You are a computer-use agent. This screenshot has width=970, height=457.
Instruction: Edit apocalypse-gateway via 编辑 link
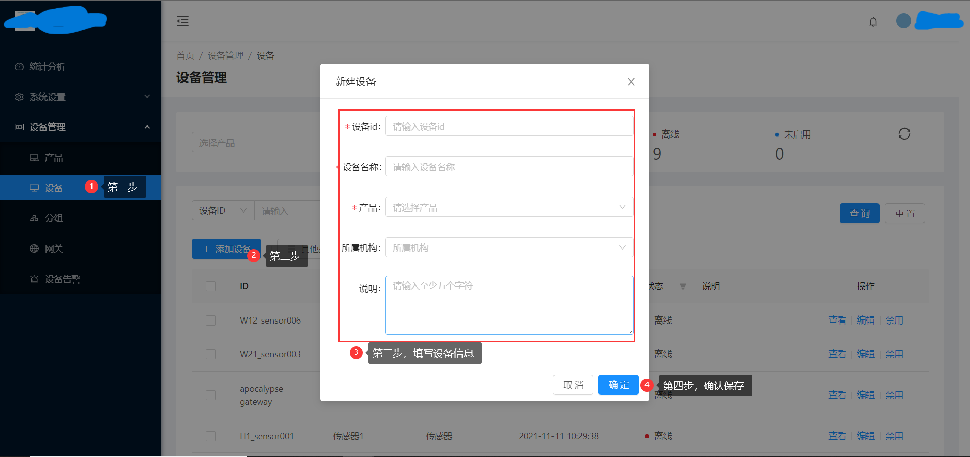pos(866,395)
